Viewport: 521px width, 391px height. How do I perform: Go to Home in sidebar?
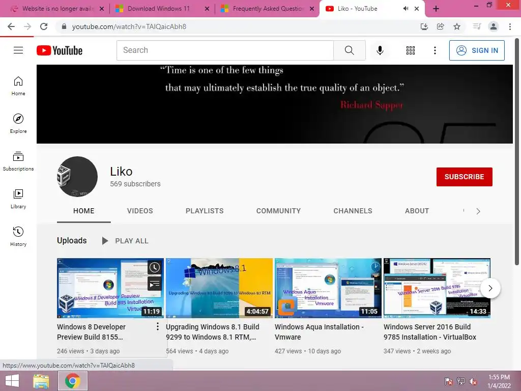coord(18,86)
